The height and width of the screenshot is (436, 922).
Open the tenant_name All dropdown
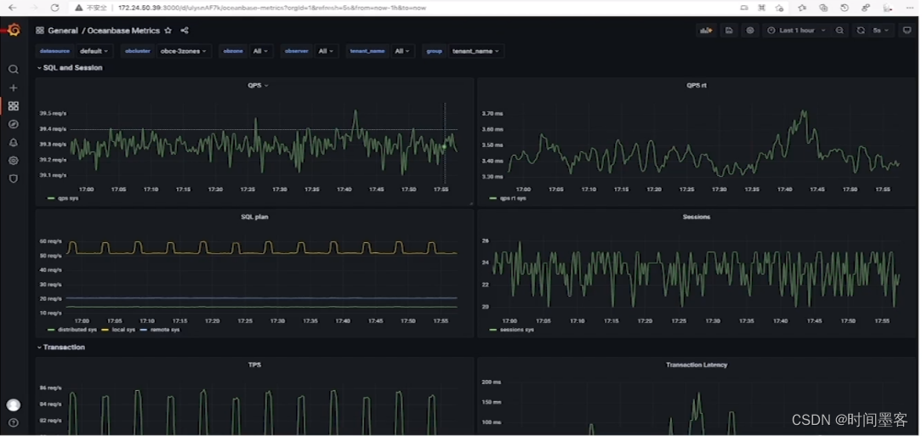[x=402, y=51]
